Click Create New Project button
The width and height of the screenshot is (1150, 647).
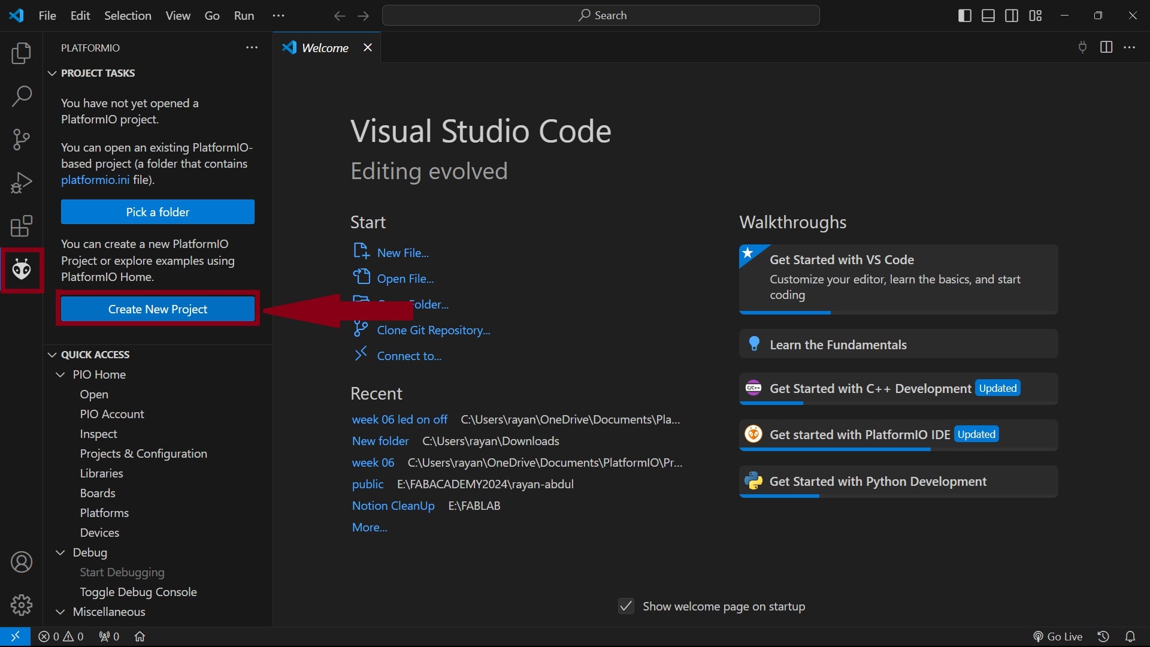pyautogui.click(x=158, y=309)
